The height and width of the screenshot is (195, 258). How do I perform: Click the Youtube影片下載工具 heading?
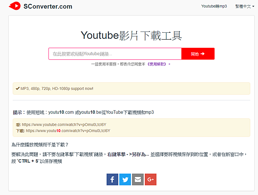pyautogui.click(x=131, y=36)
